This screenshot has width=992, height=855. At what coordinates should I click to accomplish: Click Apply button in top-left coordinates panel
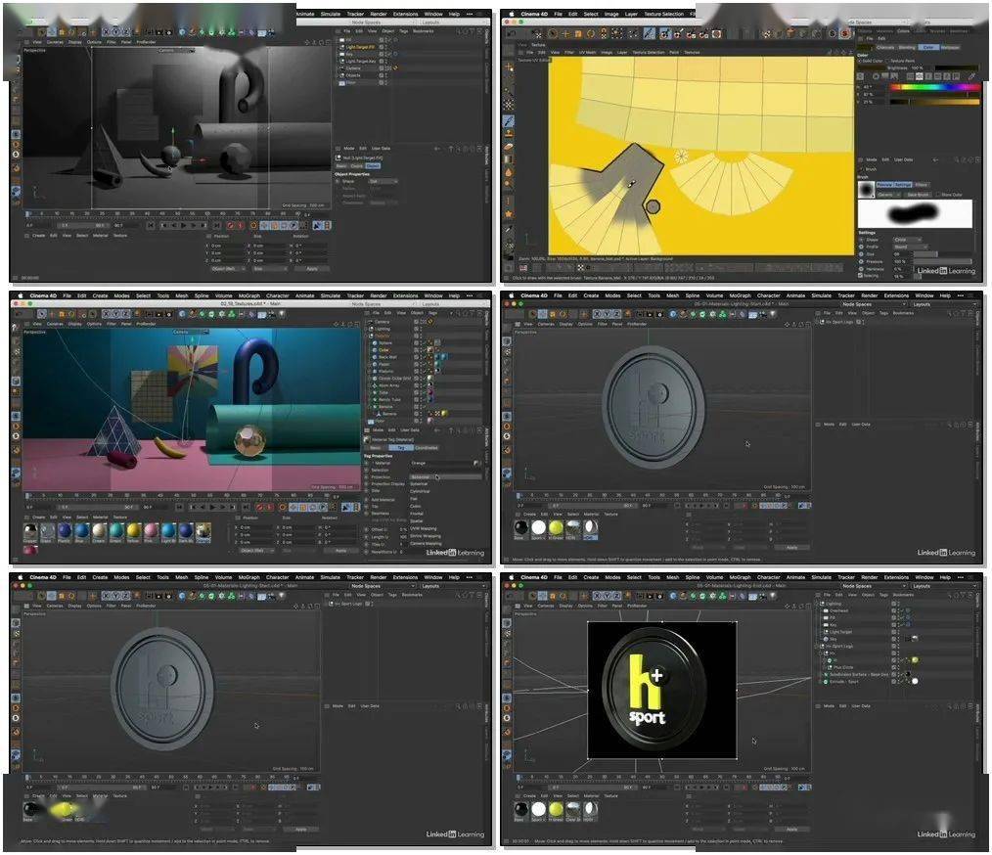pos(312,269)
